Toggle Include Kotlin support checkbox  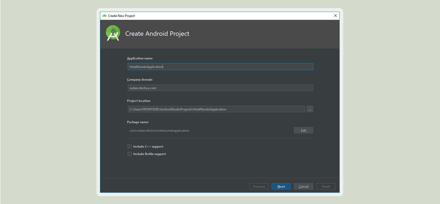130,154
